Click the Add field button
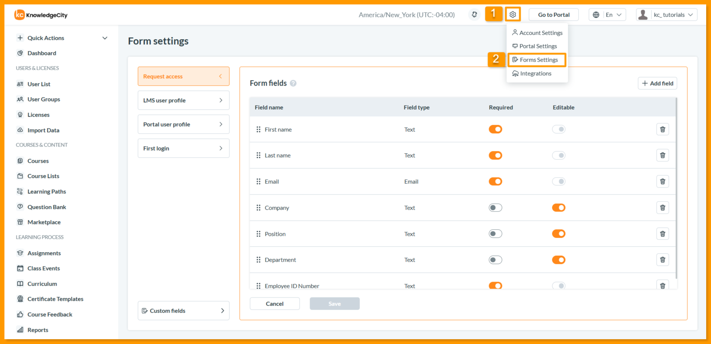This screenshot has width=711, height=344. point(657,83)
